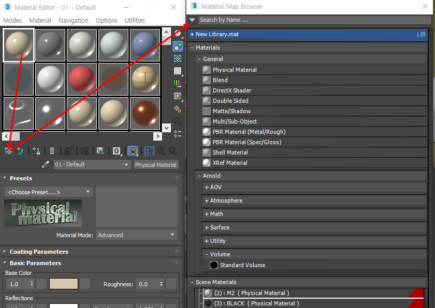
Task: Click the Physical Material type button
Action: pos(156,165)
